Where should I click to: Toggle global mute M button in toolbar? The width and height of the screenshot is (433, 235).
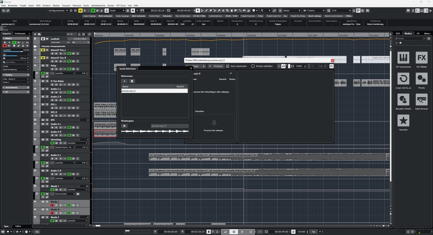tap(80, 11)
